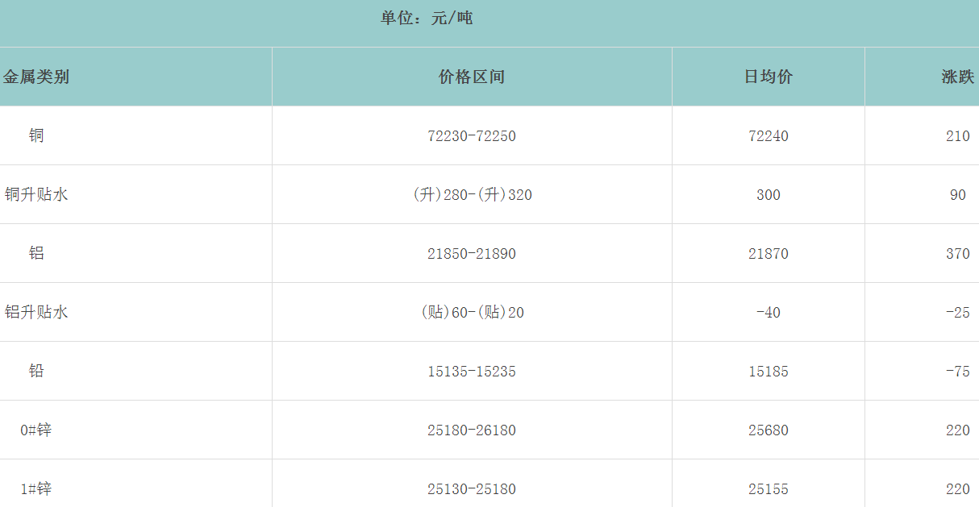Click the 日均价 column header

click(x=768, y=77)
